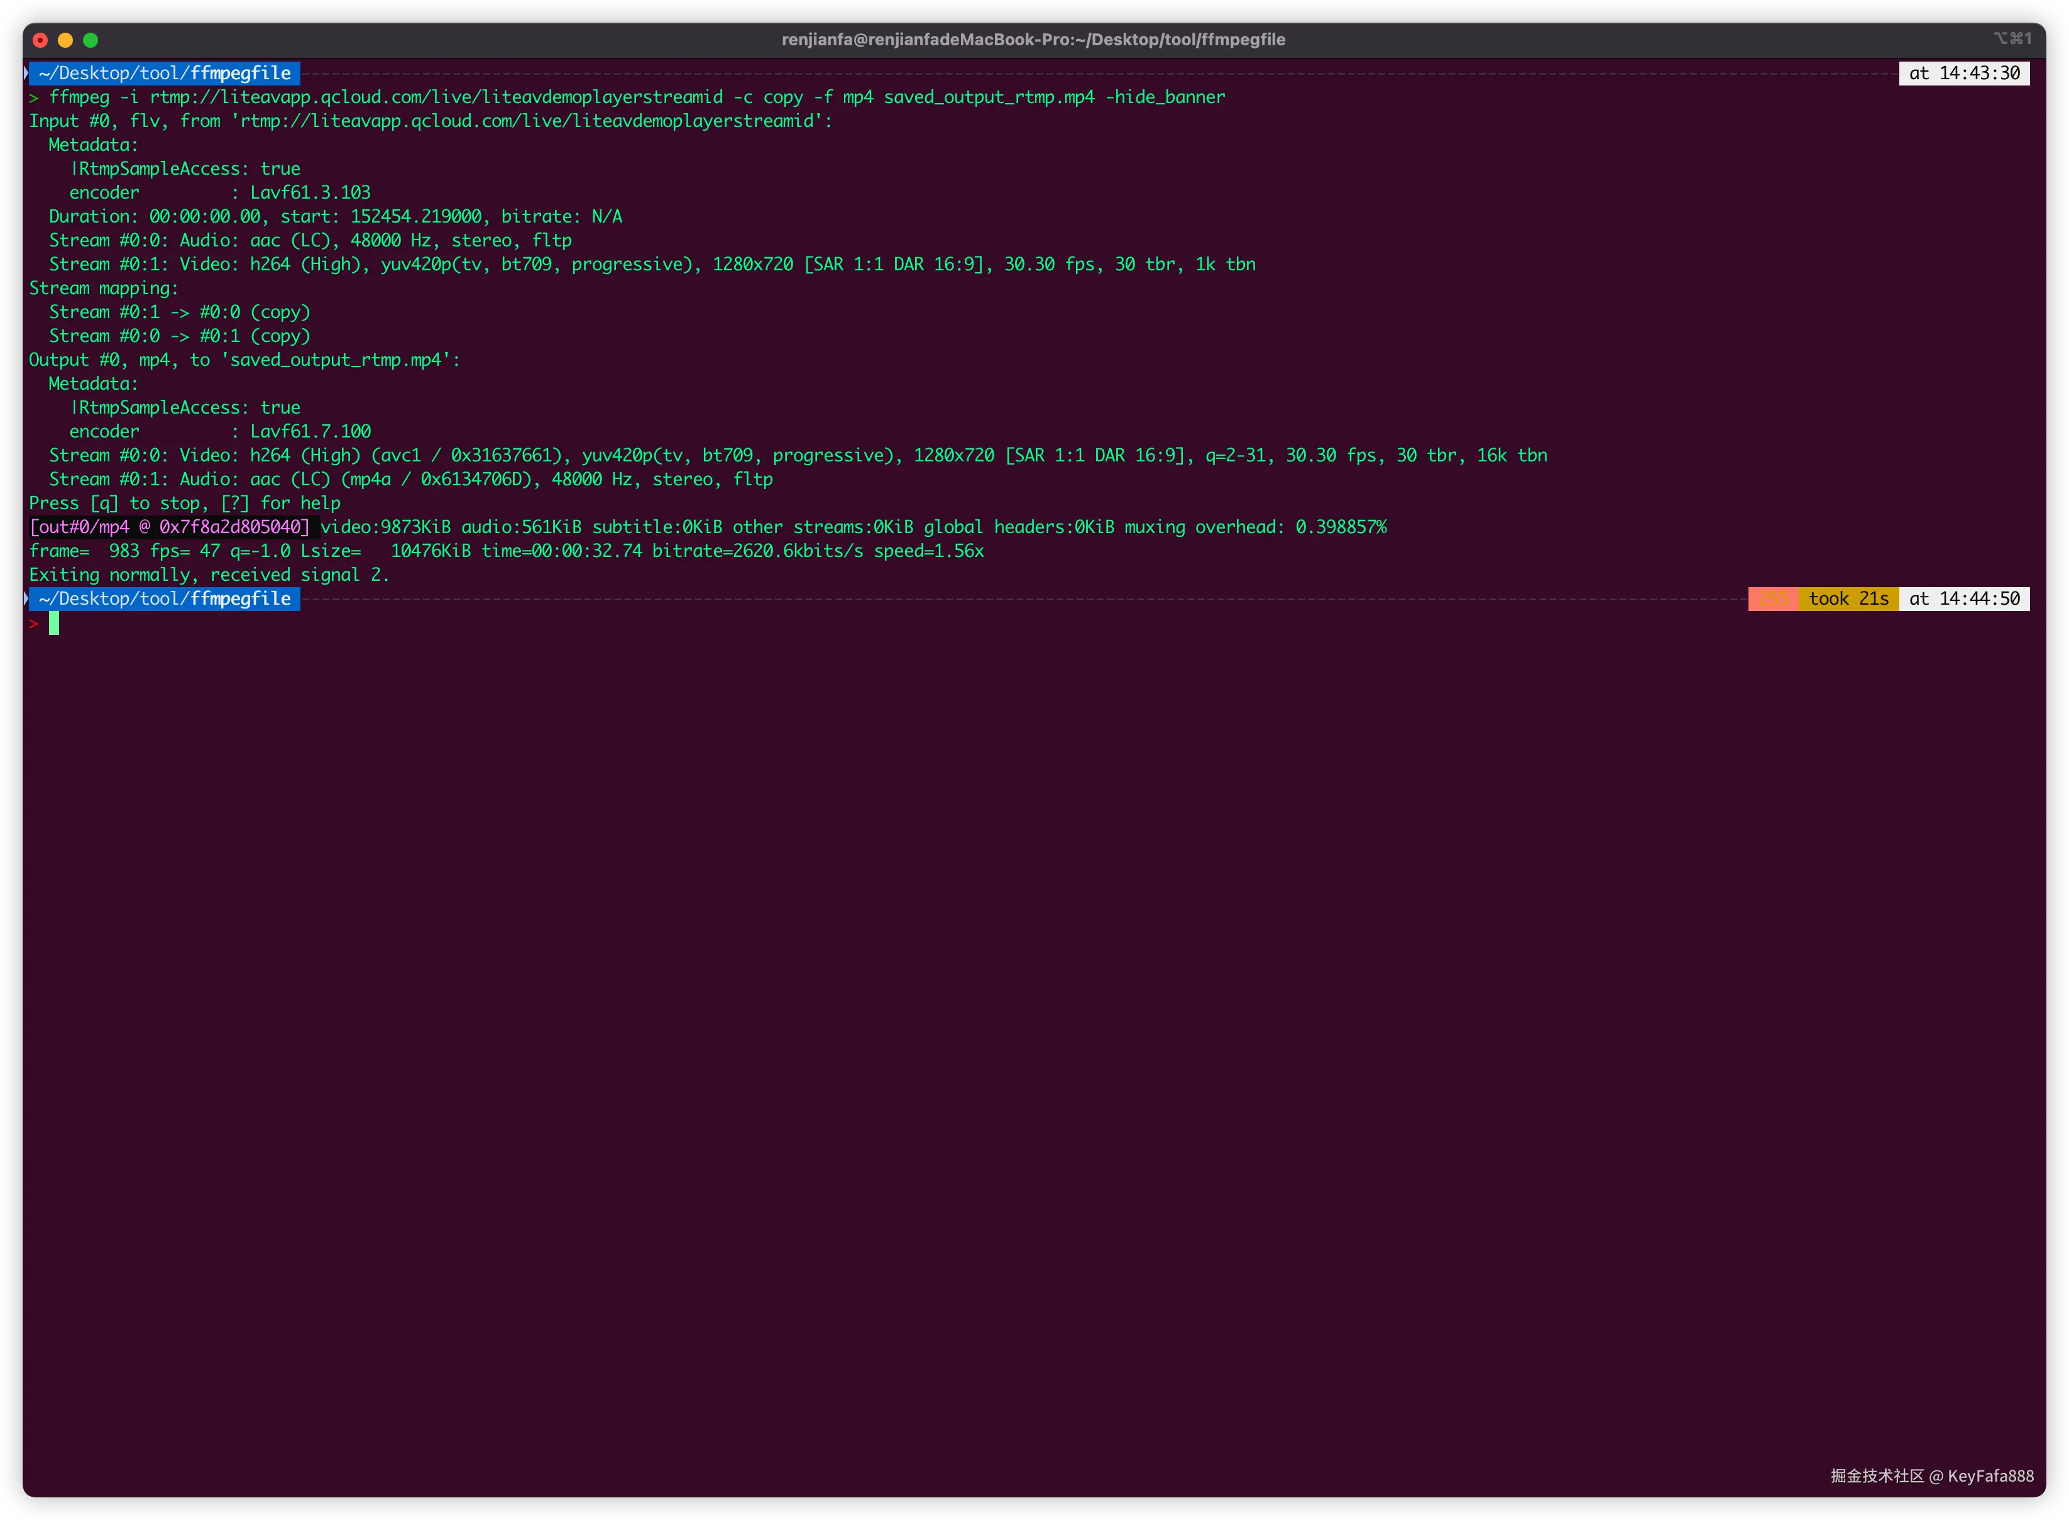Click the red close window button
2069x1520 pixels.
40,40
